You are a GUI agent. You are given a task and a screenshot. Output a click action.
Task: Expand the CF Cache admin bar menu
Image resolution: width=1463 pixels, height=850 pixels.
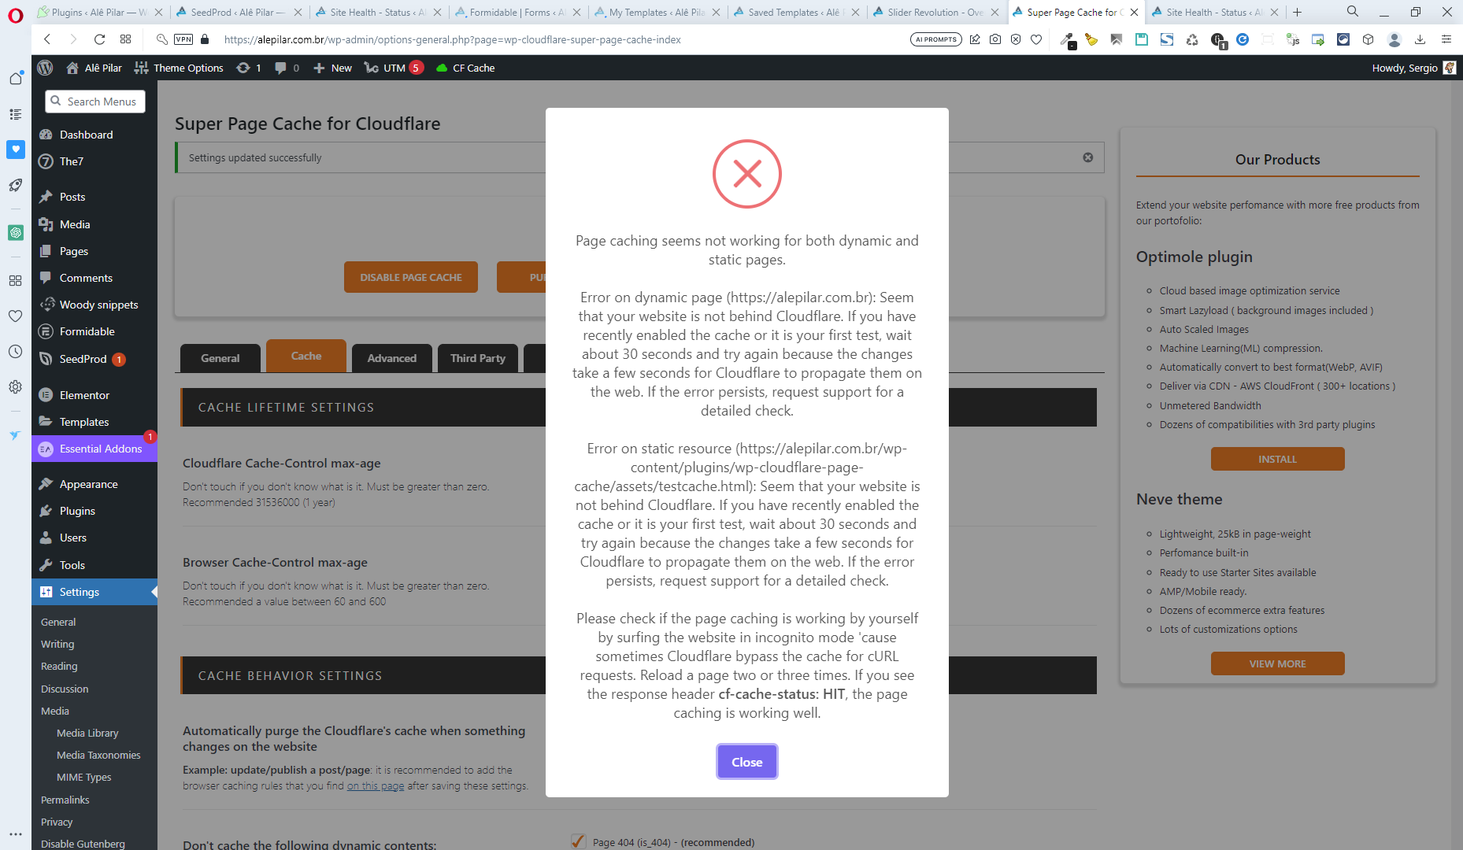click(465, 68)
